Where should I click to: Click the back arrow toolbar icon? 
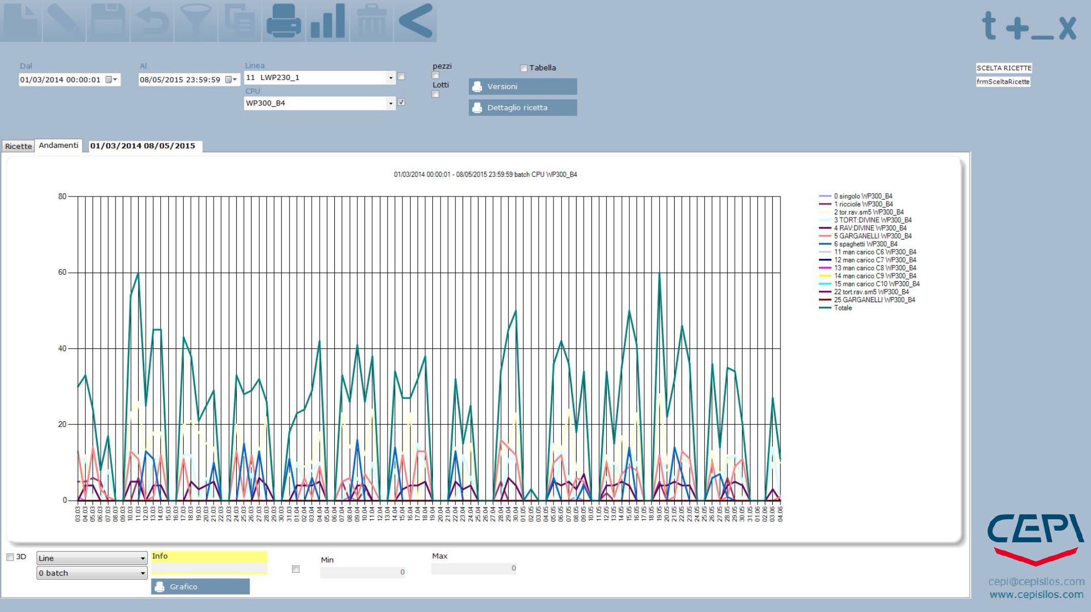415,21
